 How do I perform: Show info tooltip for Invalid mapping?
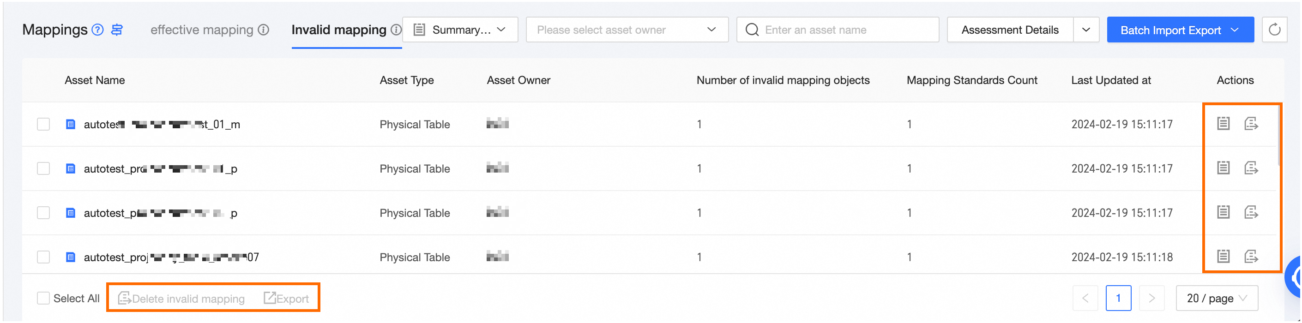396,30
